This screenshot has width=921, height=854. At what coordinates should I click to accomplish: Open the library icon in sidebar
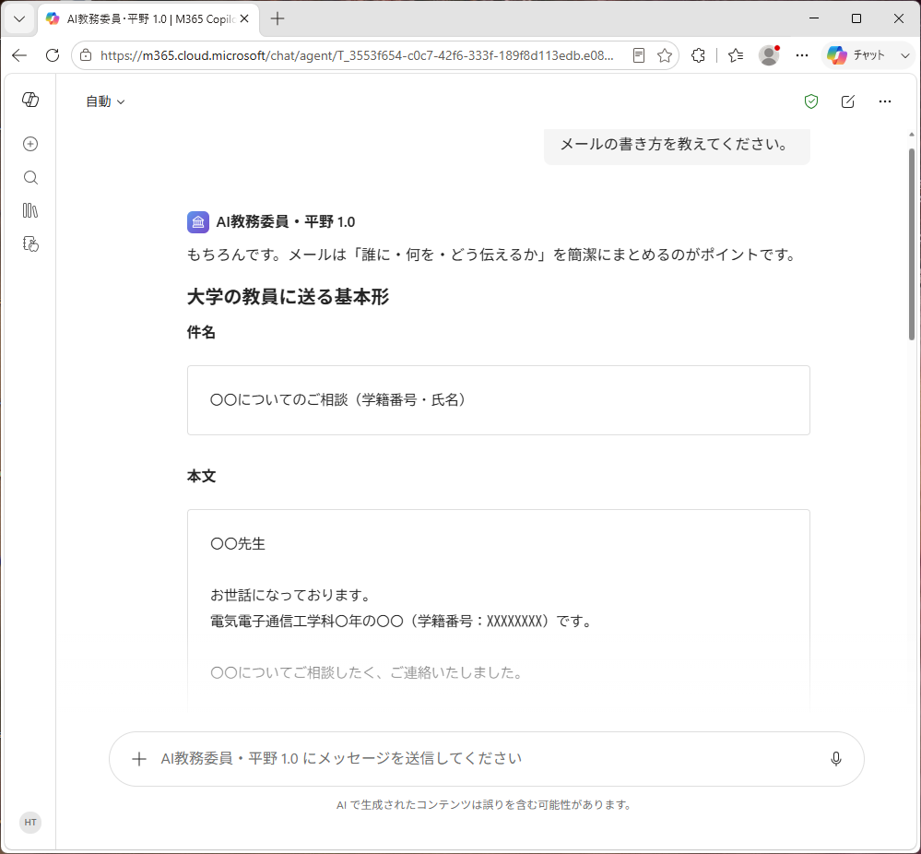[30, 210]
